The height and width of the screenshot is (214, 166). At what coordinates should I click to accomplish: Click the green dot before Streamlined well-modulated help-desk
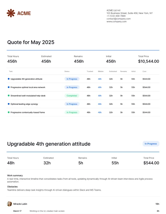coord(9,96)
